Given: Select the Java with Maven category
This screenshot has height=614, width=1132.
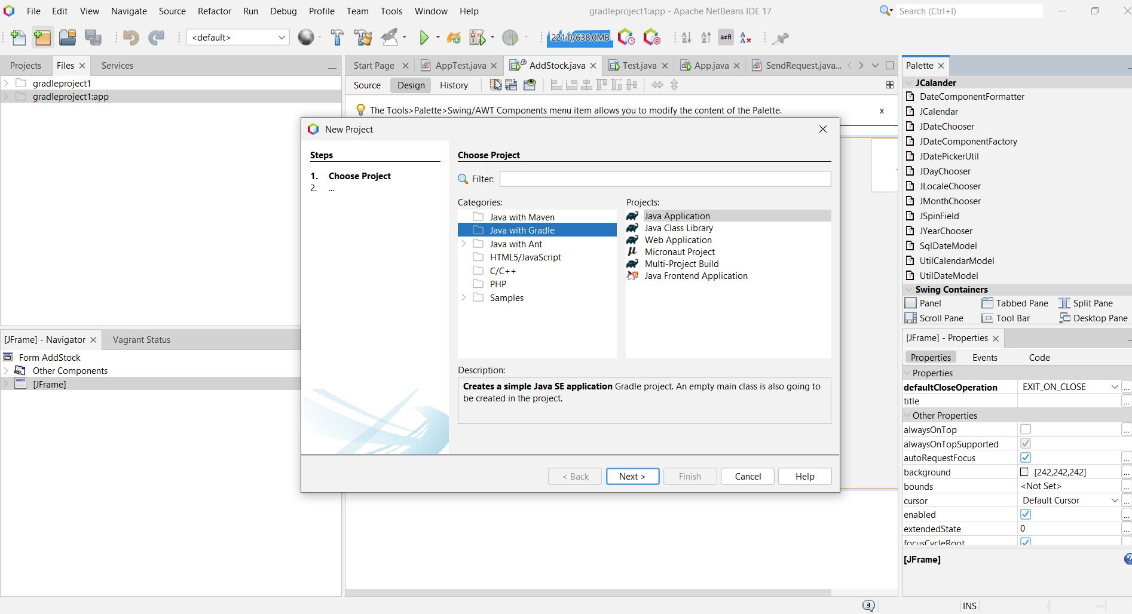Looking at the screenshot, I should tap(522, 217).
